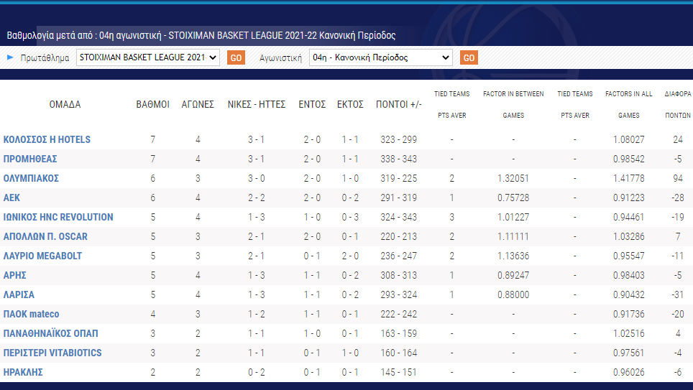Click the ΕΚΤΟΣ column header
This screenshot has height=390, width=693.
tap(350, 105)
